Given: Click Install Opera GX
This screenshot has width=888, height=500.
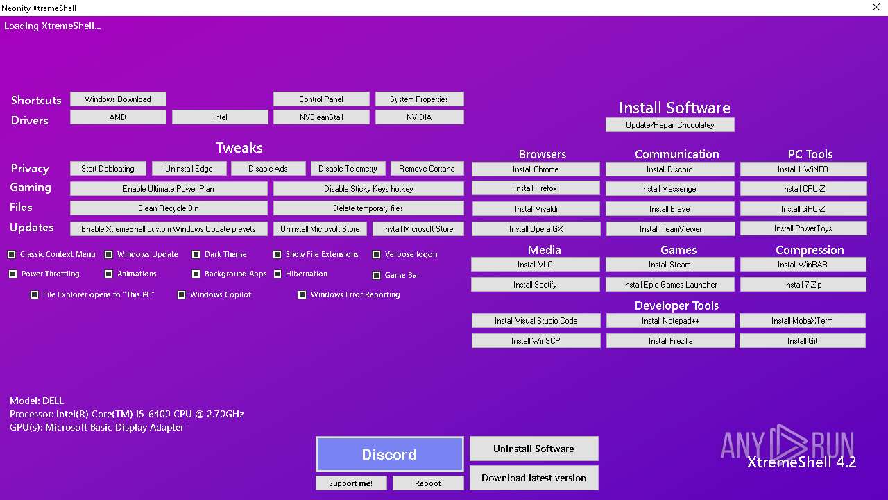Looking at the screenshot, I should (536, 229).
